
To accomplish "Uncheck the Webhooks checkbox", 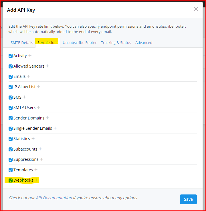I will [11, 180].
